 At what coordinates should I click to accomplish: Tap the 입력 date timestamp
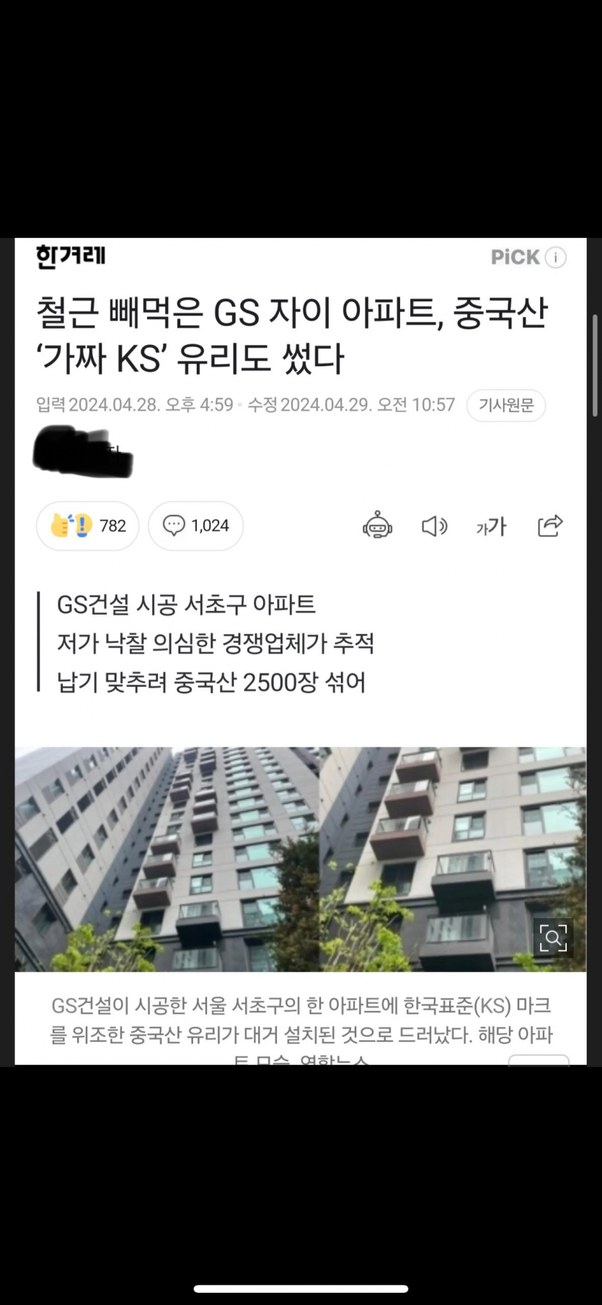(x=135, y=405)
